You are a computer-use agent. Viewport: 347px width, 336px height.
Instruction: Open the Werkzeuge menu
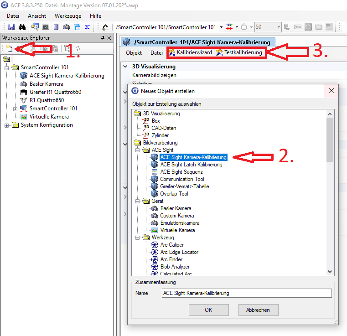pyautogui.click(x=68, y=16)
